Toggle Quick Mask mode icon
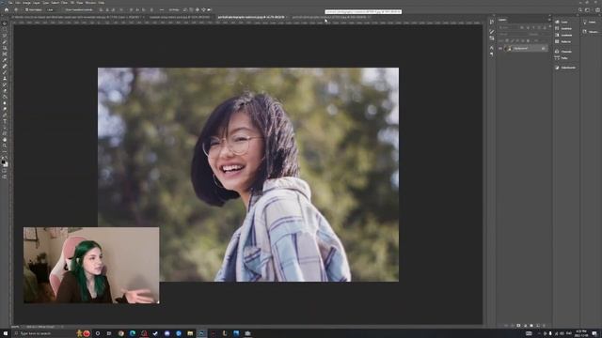Screen dimensions: 602x338 (5, 171)
